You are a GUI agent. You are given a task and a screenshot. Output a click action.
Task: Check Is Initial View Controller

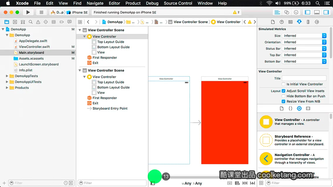(x=283, y=84)
